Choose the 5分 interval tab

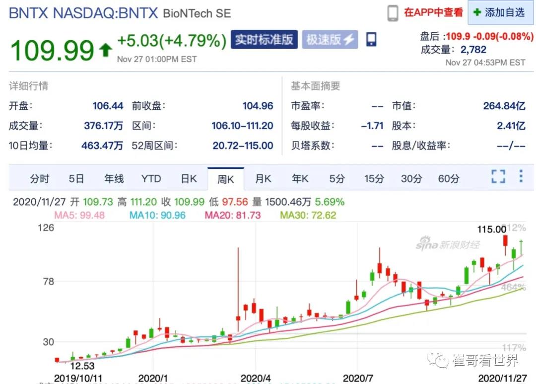337,179
